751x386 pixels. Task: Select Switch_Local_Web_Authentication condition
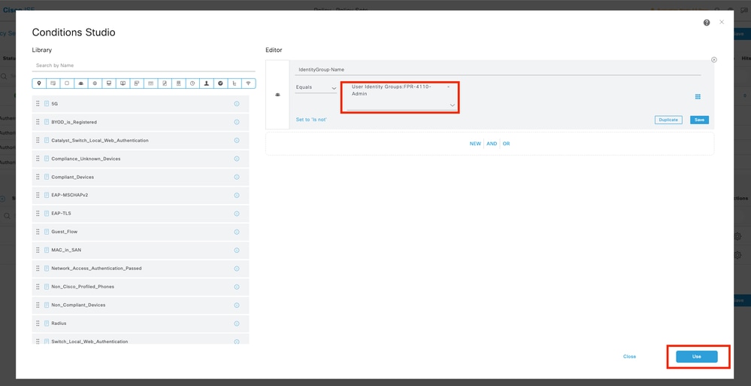[141, 339]
